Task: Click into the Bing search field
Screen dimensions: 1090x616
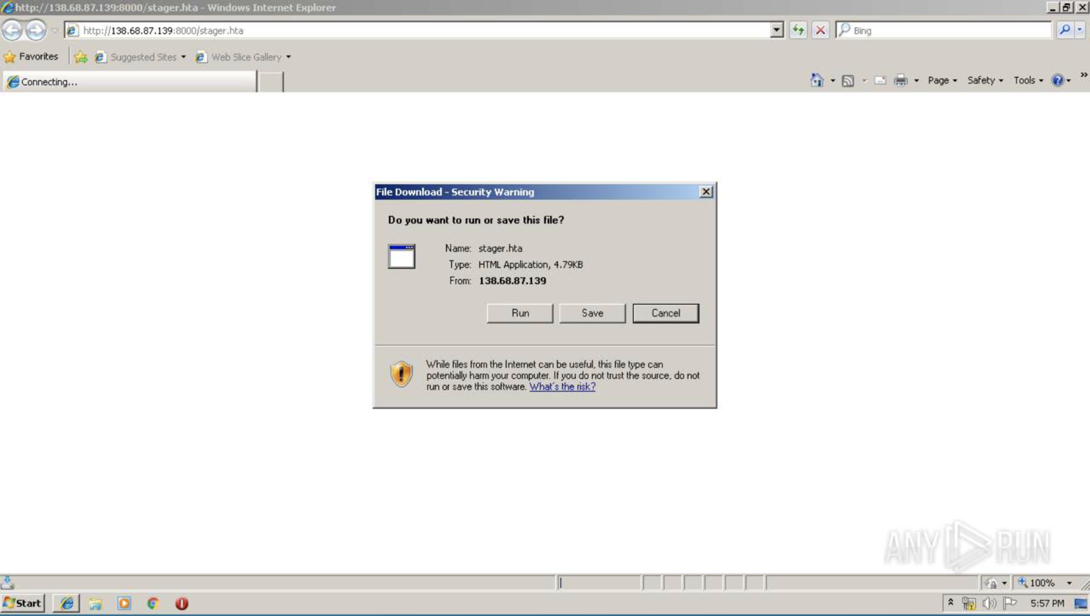Action: (x=949, y=30)
